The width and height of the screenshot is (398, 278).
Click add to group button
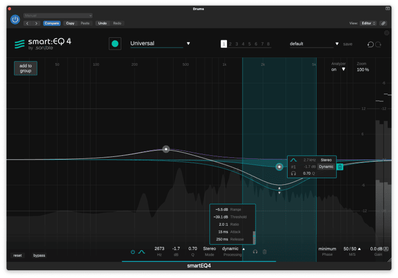point(25,68)
